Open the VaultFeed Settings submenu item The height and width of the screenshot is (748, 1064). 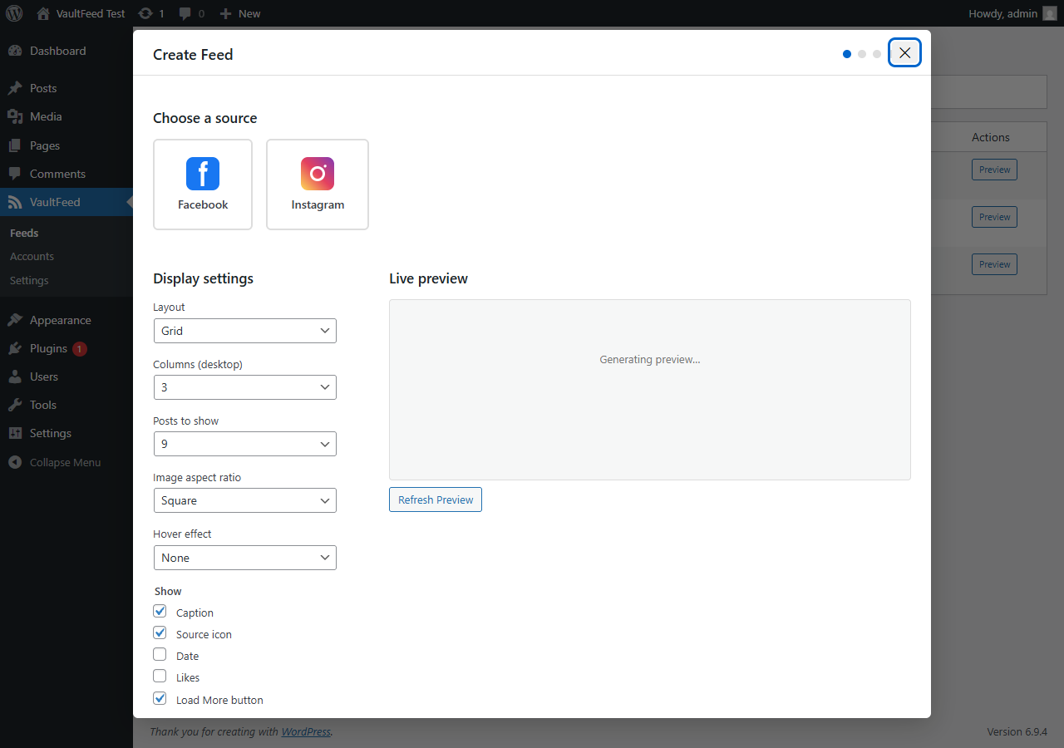pyautogui.click(x=29, y=281)
